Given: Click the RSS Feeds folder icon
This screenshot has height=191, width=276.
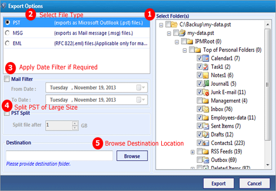Looking at the screenshot, I should click(206, 151).
